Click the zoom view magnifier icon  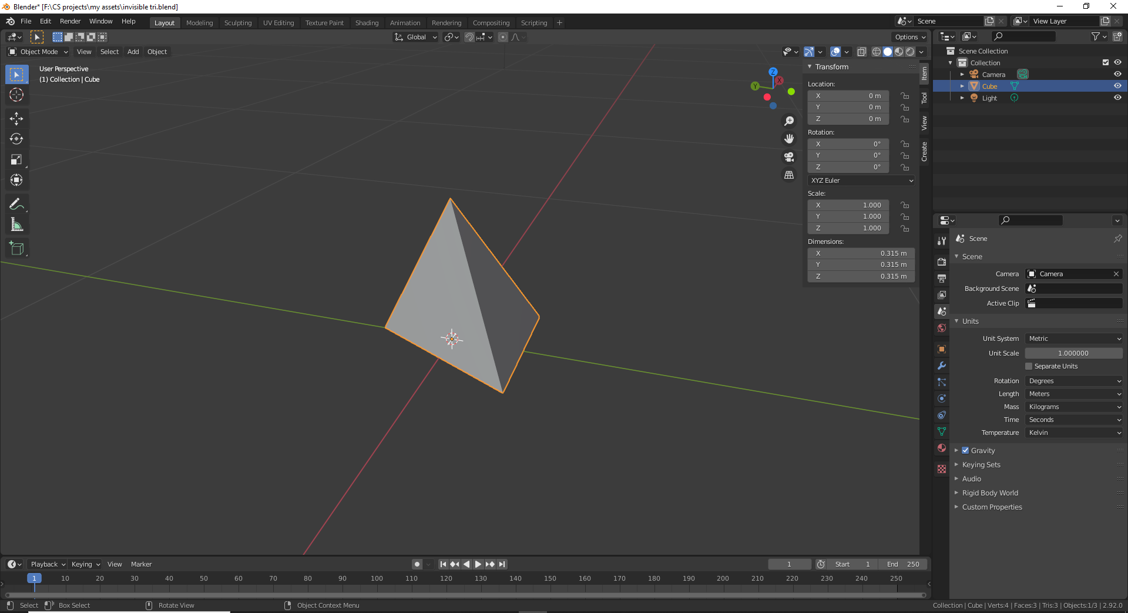click(789, 121)
